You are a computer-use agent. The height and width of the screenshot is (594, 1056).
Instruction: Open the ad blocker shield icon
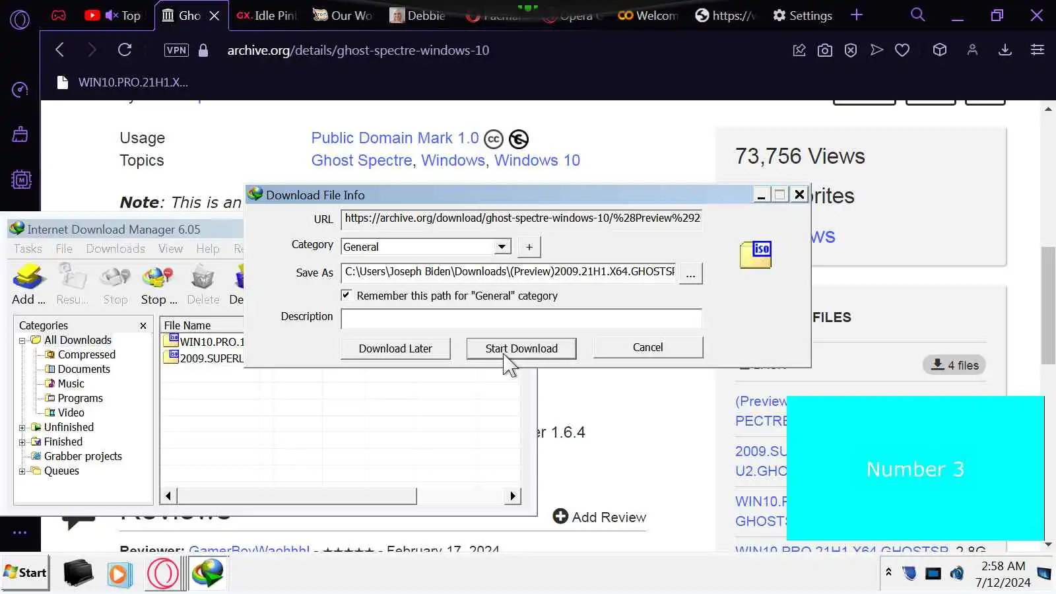click(851, 50)
